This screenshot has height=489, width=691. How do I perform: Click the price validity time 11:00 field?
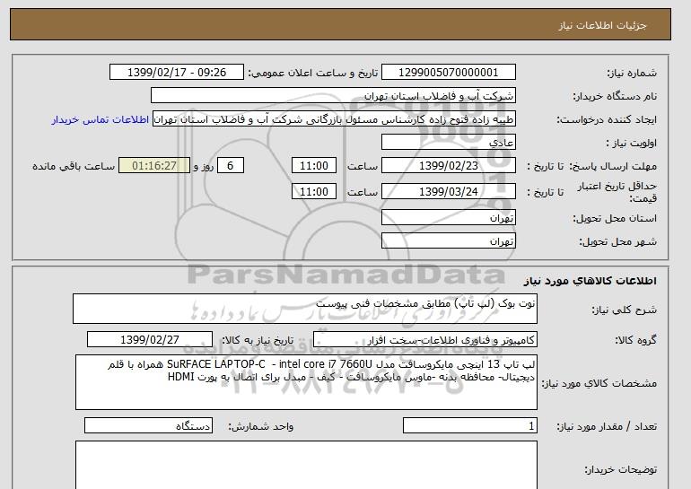point(314,192)
